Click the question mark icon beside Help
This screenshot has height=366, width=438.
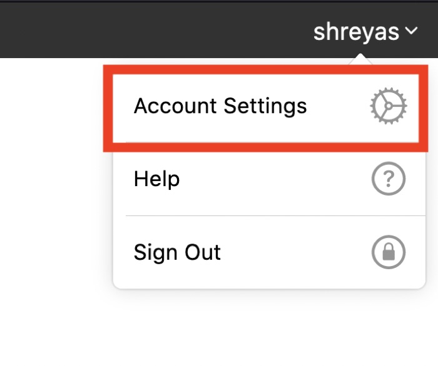(x=389, y=180)
